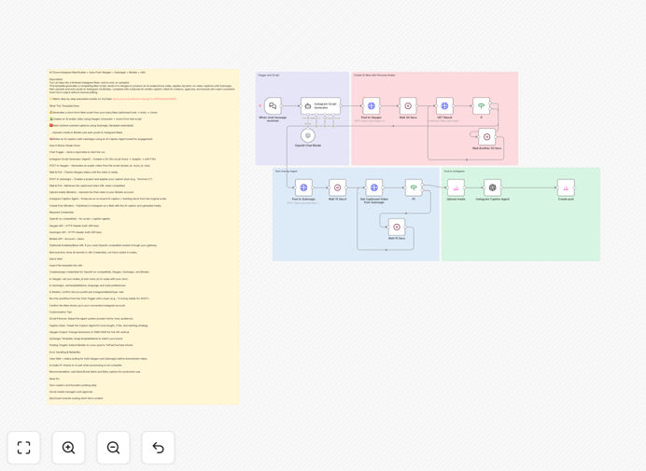Select the Wait 30 Secs node
Screen dimensions: 646x471
(408, 105)
